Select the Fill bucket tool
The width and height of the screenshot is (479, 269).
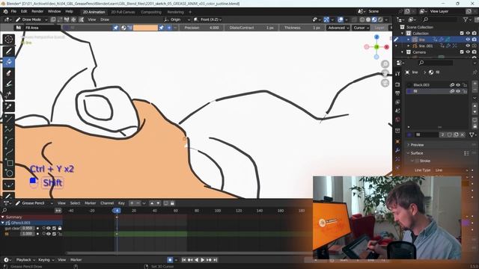pyautogui.click(x=8, y=62)
